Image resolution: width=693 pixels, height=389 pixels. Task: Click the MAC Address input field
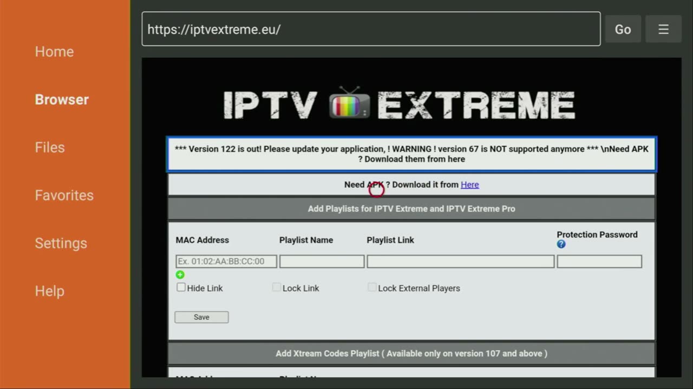pyautogui.click(x=226, y=261)
